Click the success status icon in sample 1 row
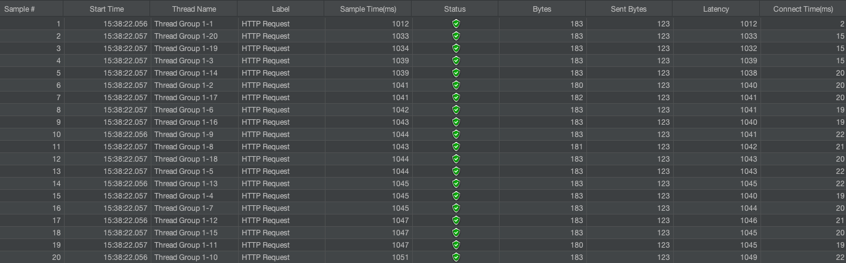Image resolution: width=846 pixels, height=263 pixels. 456,24
